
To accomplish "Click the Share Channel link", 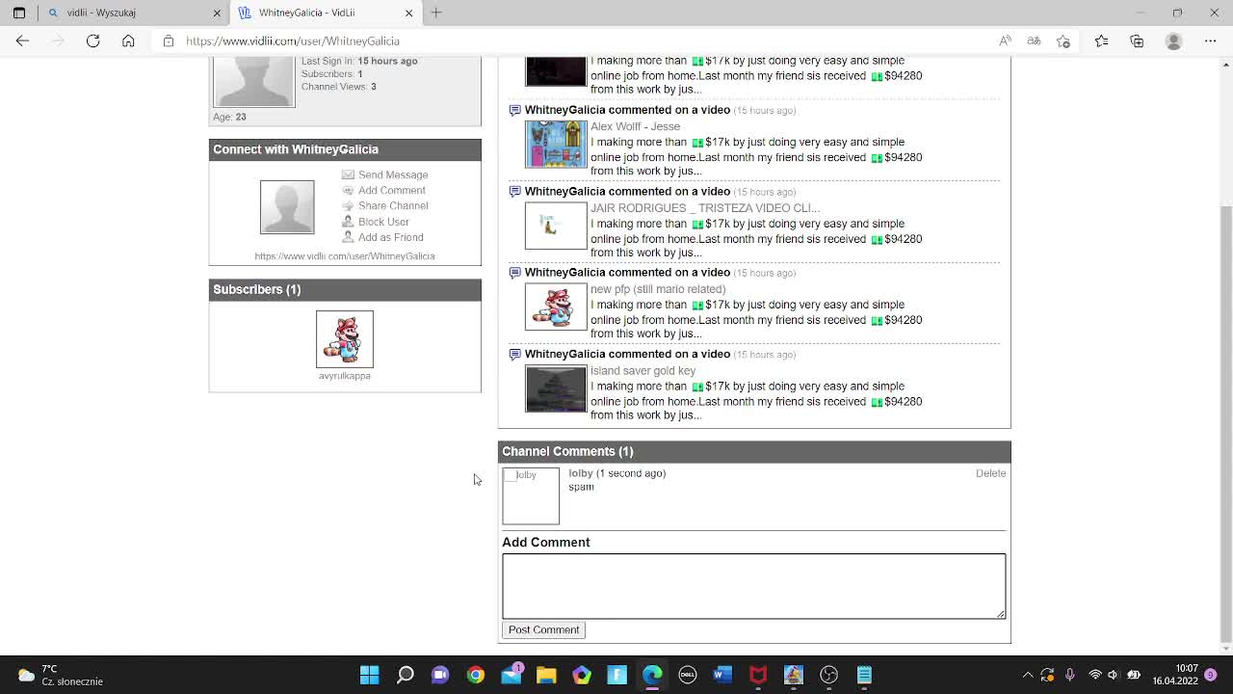I will tap(393, 205).
